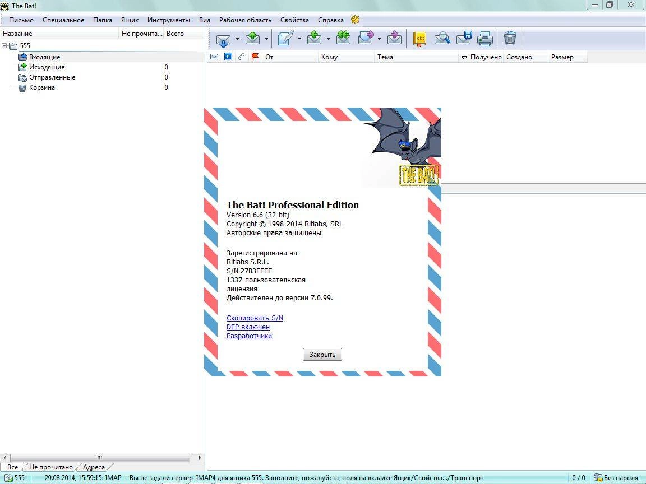
Task: Sort by the attachment paperclip column icon
Action: (x=242, y=57)
